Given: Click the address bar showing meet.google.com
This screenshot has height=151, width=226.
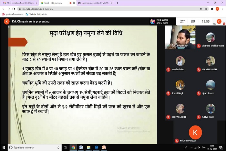Looking at the screenshot, I should pos(97,9).
